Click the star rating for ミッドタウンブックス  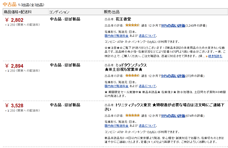click(x=132, y=76)
